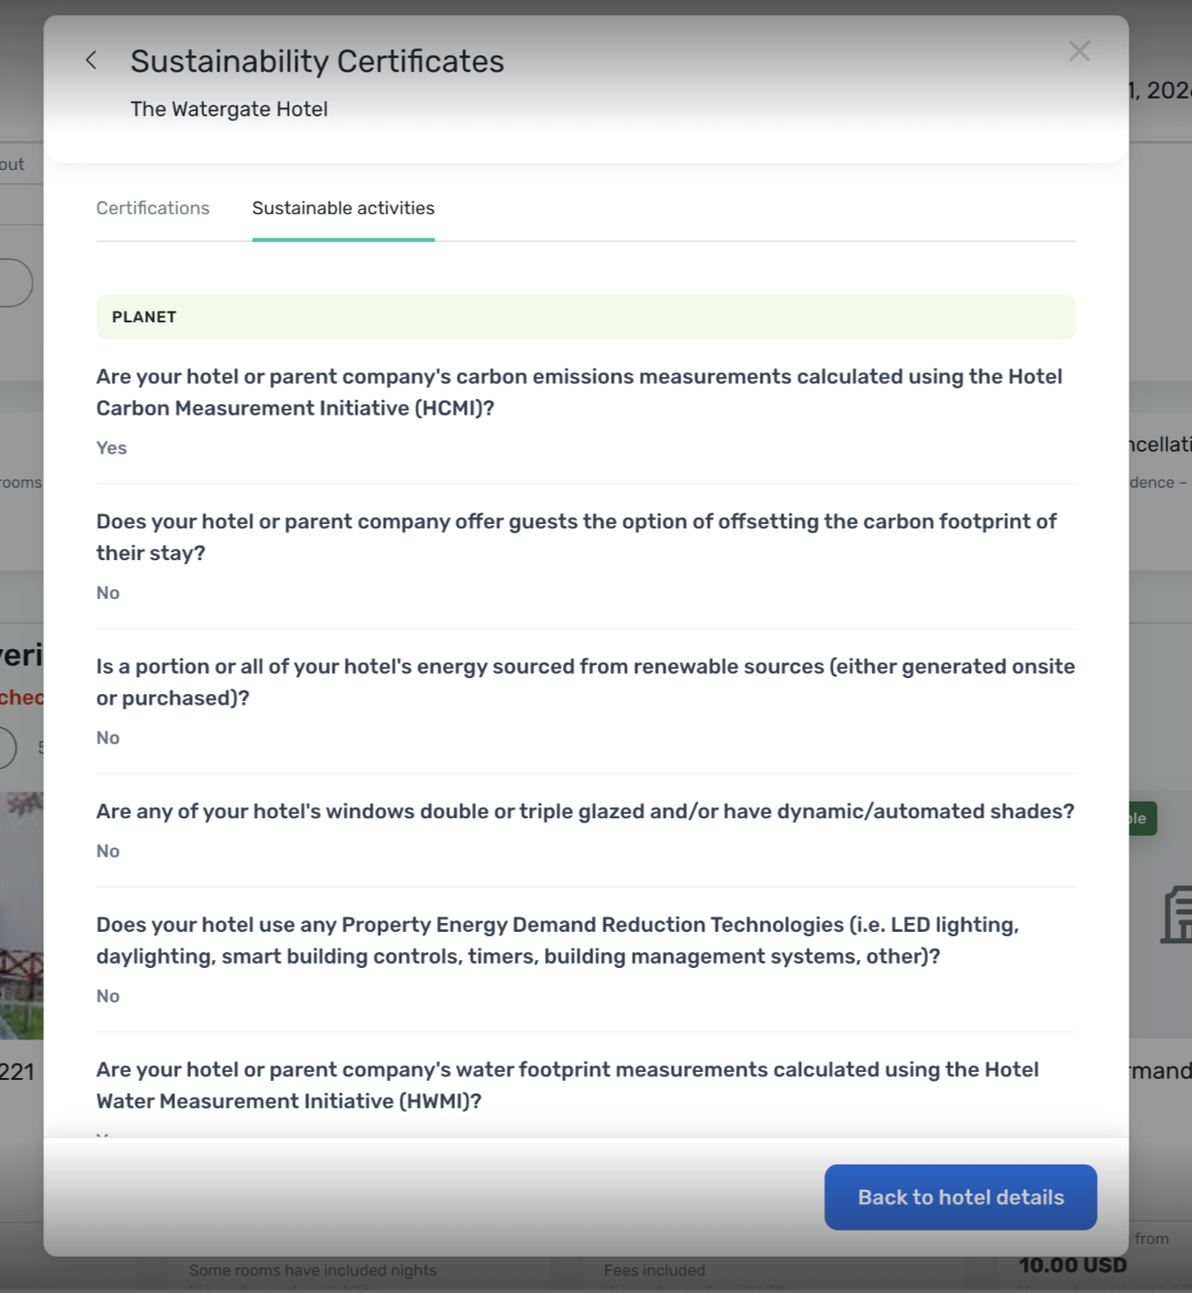
Task: Switch to the Certifications tab
Action: pyautogui.click(x=152, y=209)
